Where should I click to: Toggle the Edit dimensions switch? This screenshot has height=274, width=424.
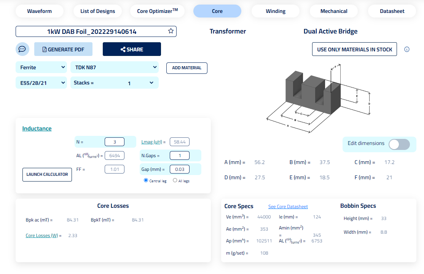[x=399, y=144]
